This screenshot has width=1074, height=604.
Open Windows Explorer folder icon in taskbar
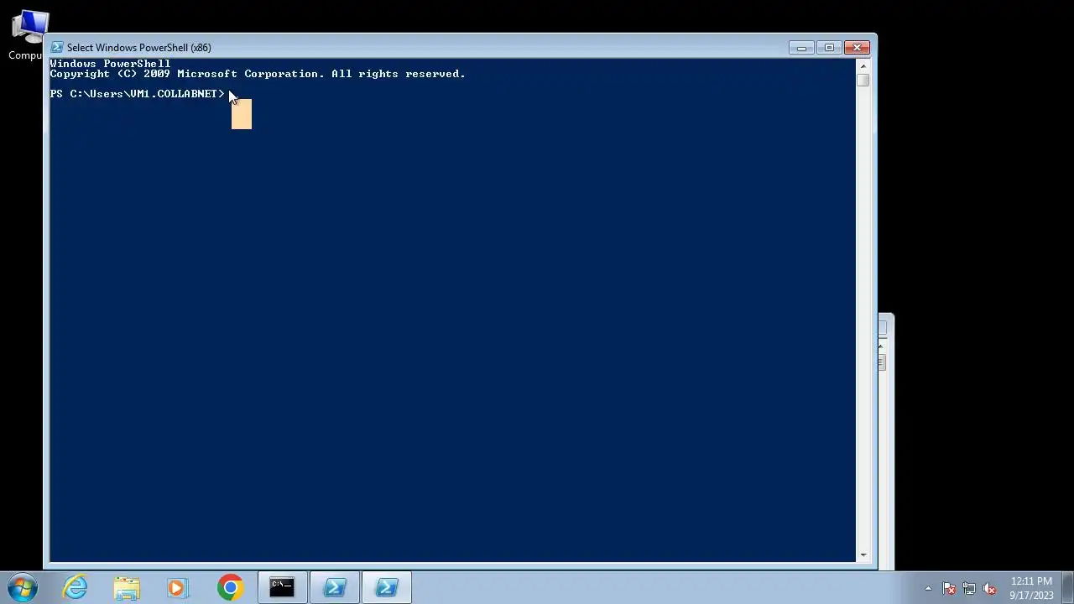click(x=127, y=587)
